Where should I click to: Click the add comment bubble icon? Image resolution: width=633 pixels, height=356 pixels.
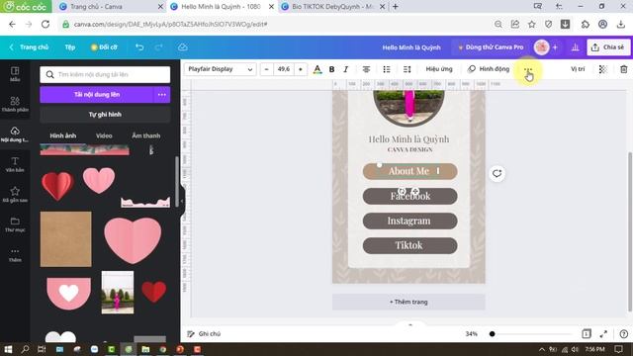[x=497, y=174]
